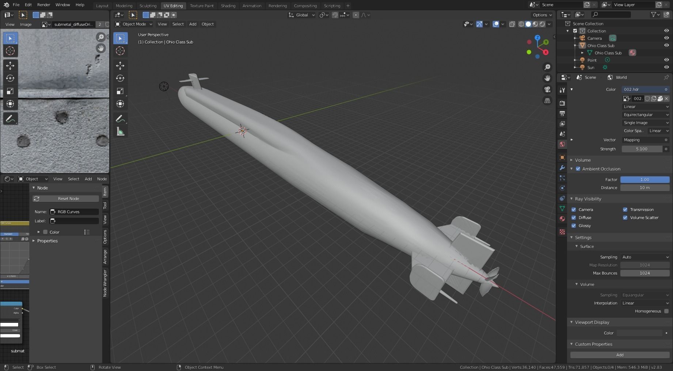Viewport: 673px width, 371px height.
Task: Open the Window menu
Action: tap(62, 5)
